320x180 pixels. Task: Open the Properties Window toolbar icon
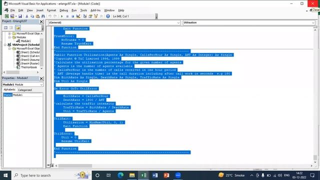coord(90,16)
